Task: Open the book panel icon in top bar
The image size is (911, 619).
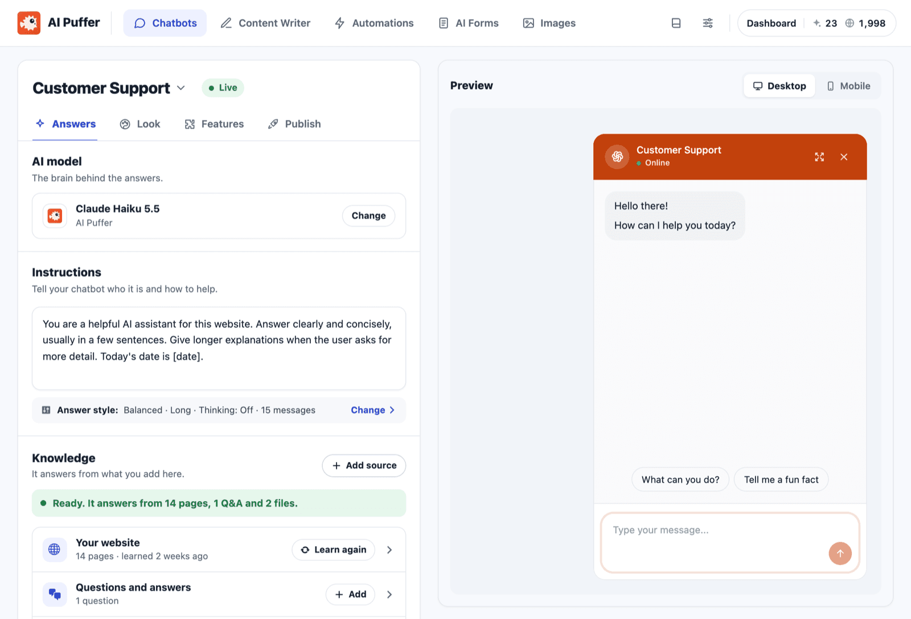Action: (x=676, y=23)
